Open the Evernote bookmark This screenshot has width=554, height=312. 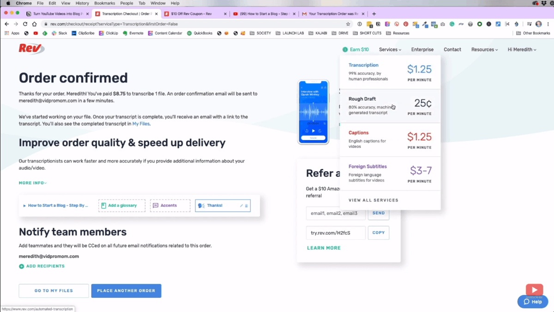[x=133, y=33]
